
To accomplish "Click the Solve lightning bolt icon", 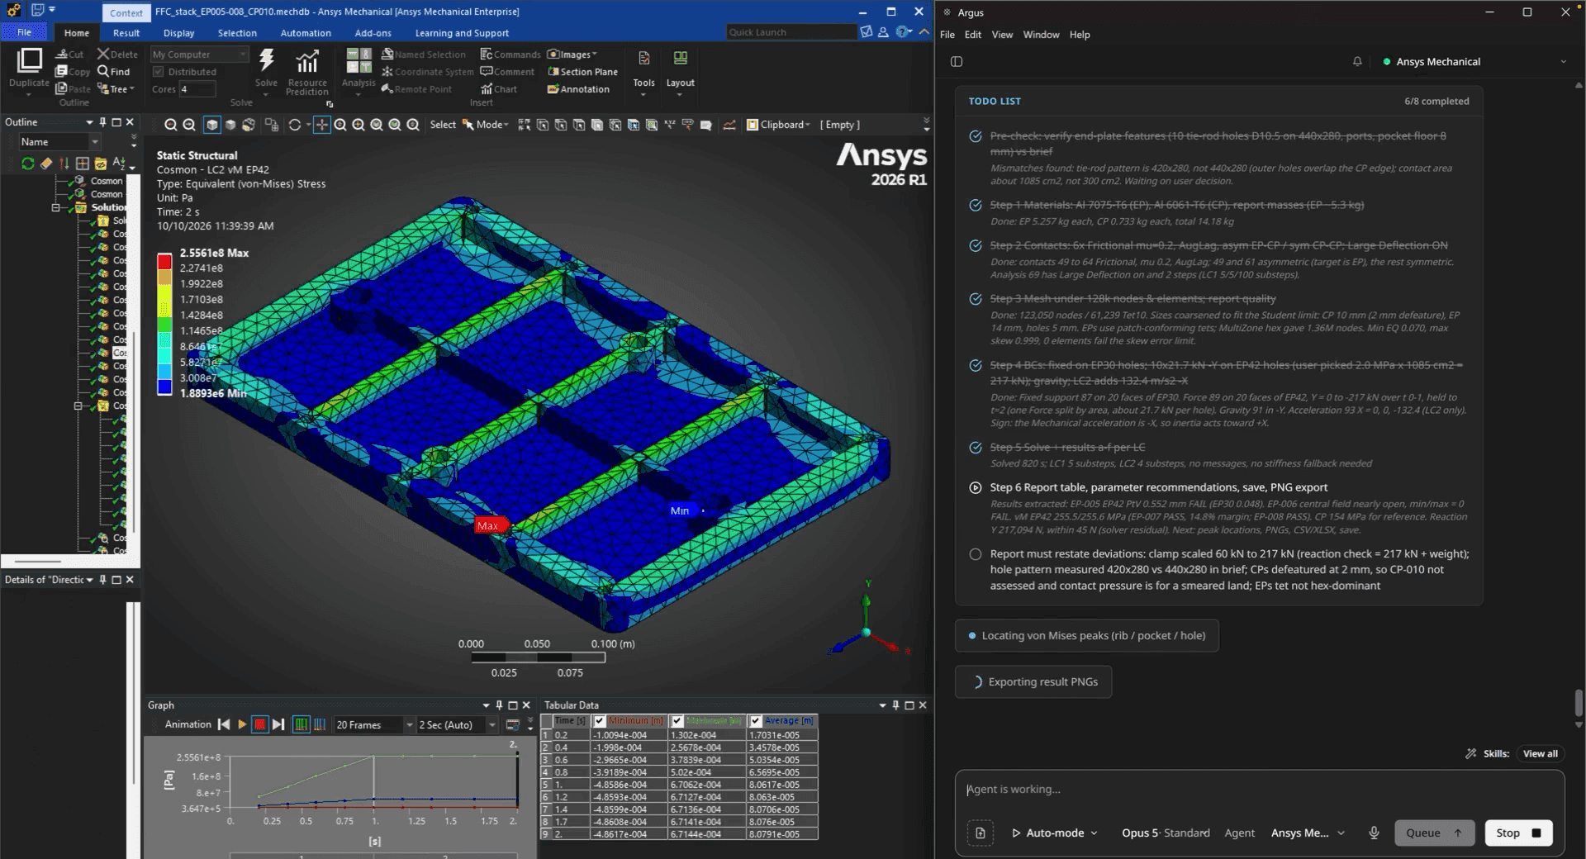I will 266,61.
